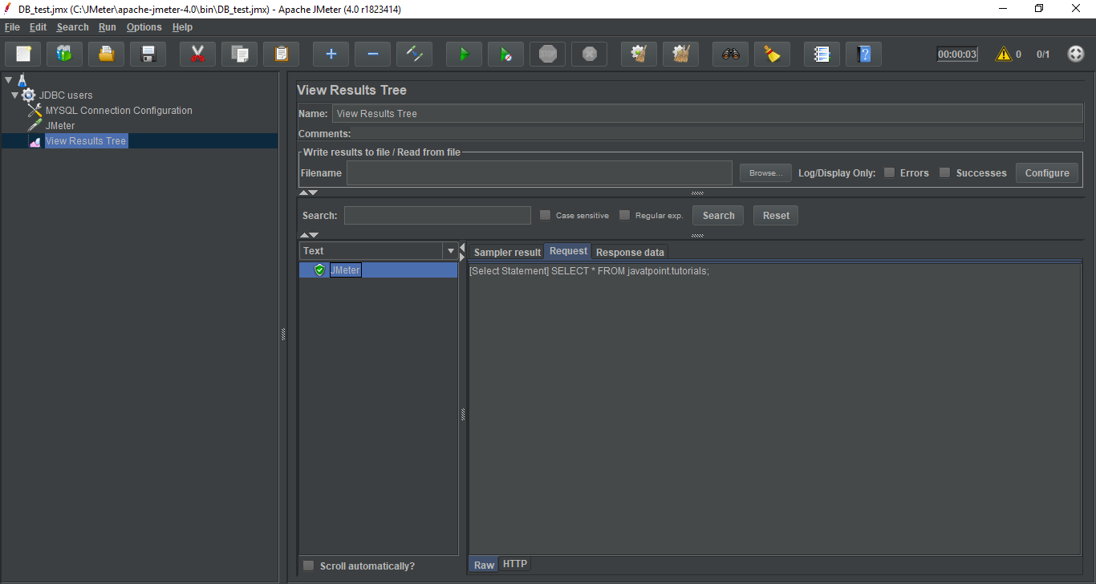Start the test with green play icon

(x=465, y=55)
